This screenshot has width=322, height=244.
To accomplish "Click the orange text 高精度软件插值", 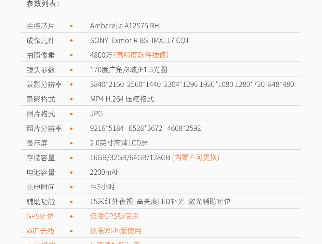I will [141, 55].
